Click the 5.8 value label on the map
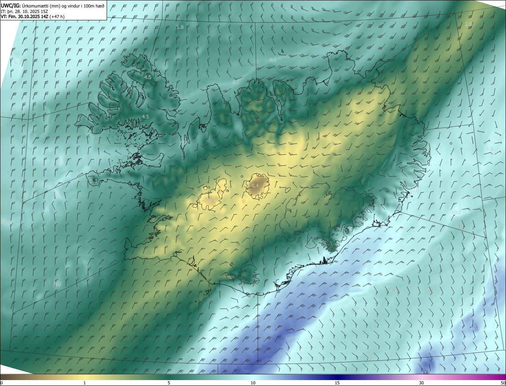The image size is (506, 386). (180, 27)
